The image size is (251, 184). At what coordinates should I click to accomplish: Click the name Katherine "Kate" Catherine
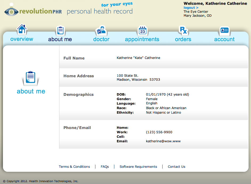click(138, 58)
